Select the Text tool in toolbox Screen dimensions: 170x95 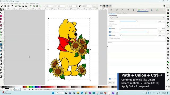(x=1, y=41)
